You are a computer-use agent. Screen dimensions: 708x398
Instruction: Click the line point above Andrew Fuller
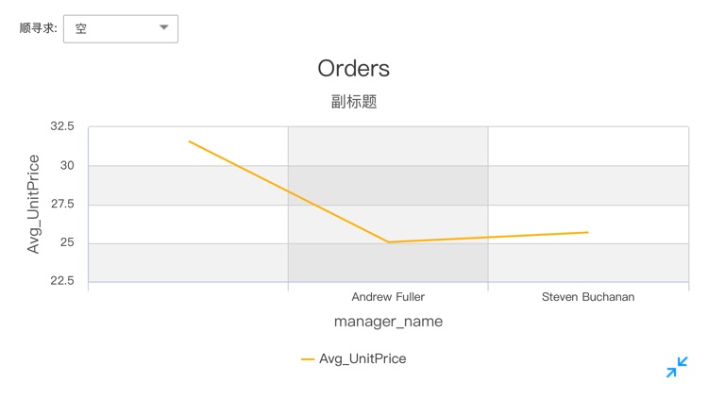point(388,242)
